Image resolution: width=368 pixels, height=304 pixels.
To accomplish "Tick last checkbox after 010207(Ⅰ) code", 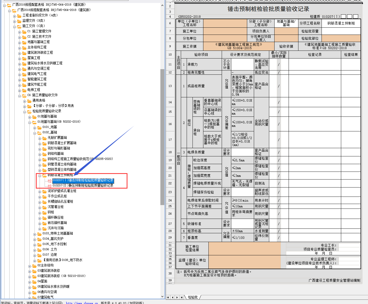I will click(356, 16).
